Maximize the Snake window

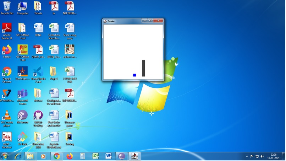[150, 21]
